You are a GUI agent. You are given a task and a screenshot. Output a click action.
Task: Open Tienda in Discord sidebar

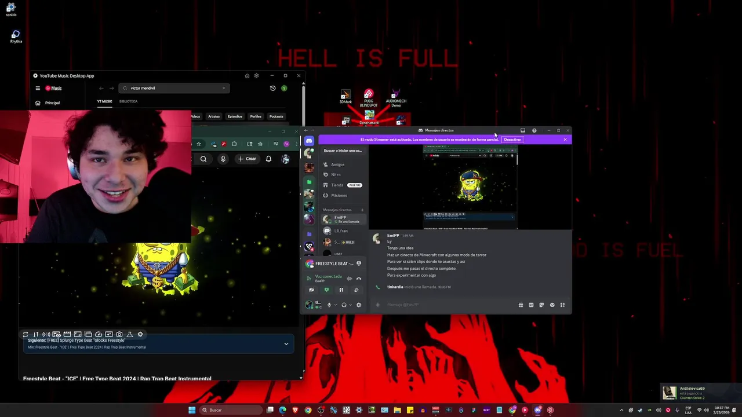344,185
